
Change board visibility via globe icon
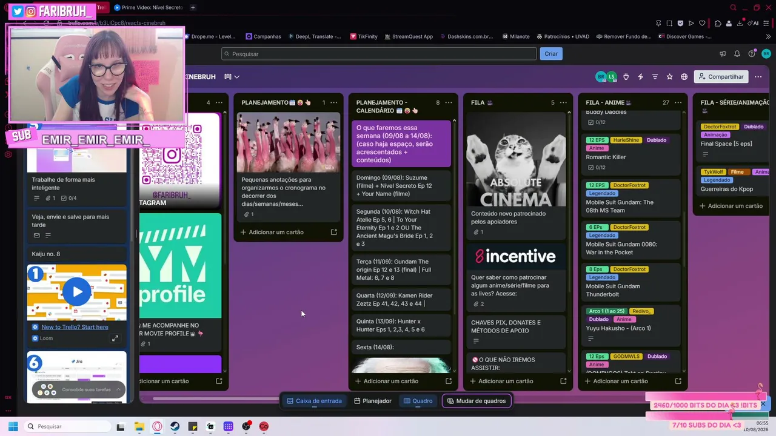pyautogui.click(x=684, y=77)
